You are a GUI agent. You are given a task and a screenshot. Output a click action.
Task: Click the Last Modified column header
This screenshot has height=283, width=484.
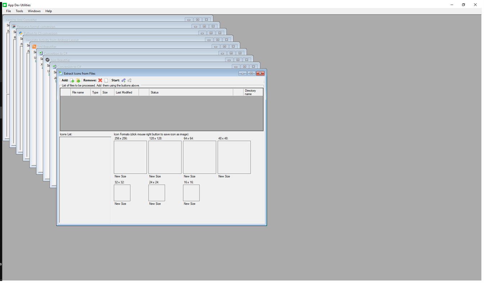(126, 92)
